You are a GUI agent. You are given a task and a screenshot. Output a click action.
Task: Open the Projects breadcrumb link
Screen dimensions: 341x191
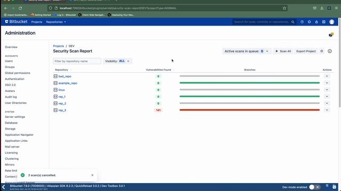click(58, 46)
